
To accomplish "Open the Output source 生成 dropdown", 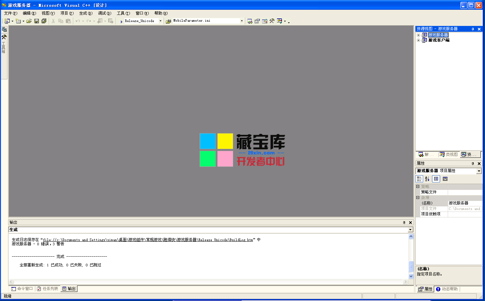I will pos(410,230).
